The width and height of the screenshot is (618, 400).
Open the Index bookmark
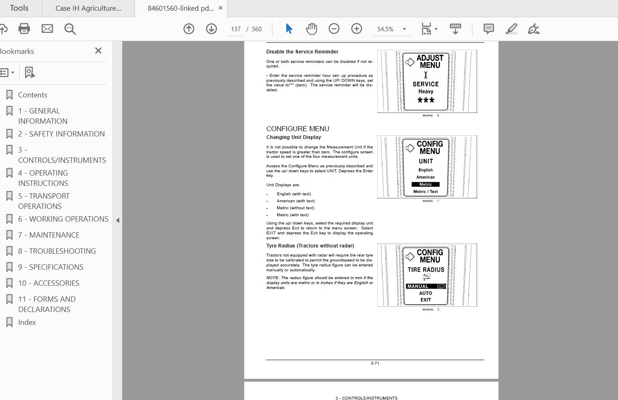pyautogui.click(x=27, y=322)
